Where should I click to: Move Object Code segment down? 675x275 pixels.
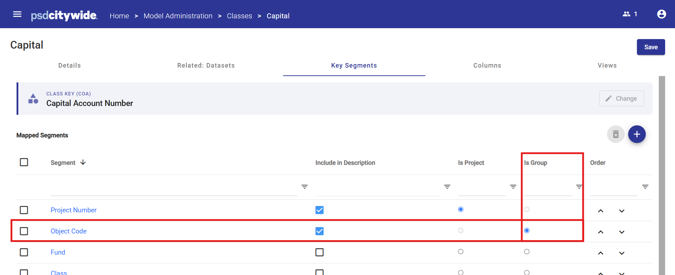[x=622, y=232]
